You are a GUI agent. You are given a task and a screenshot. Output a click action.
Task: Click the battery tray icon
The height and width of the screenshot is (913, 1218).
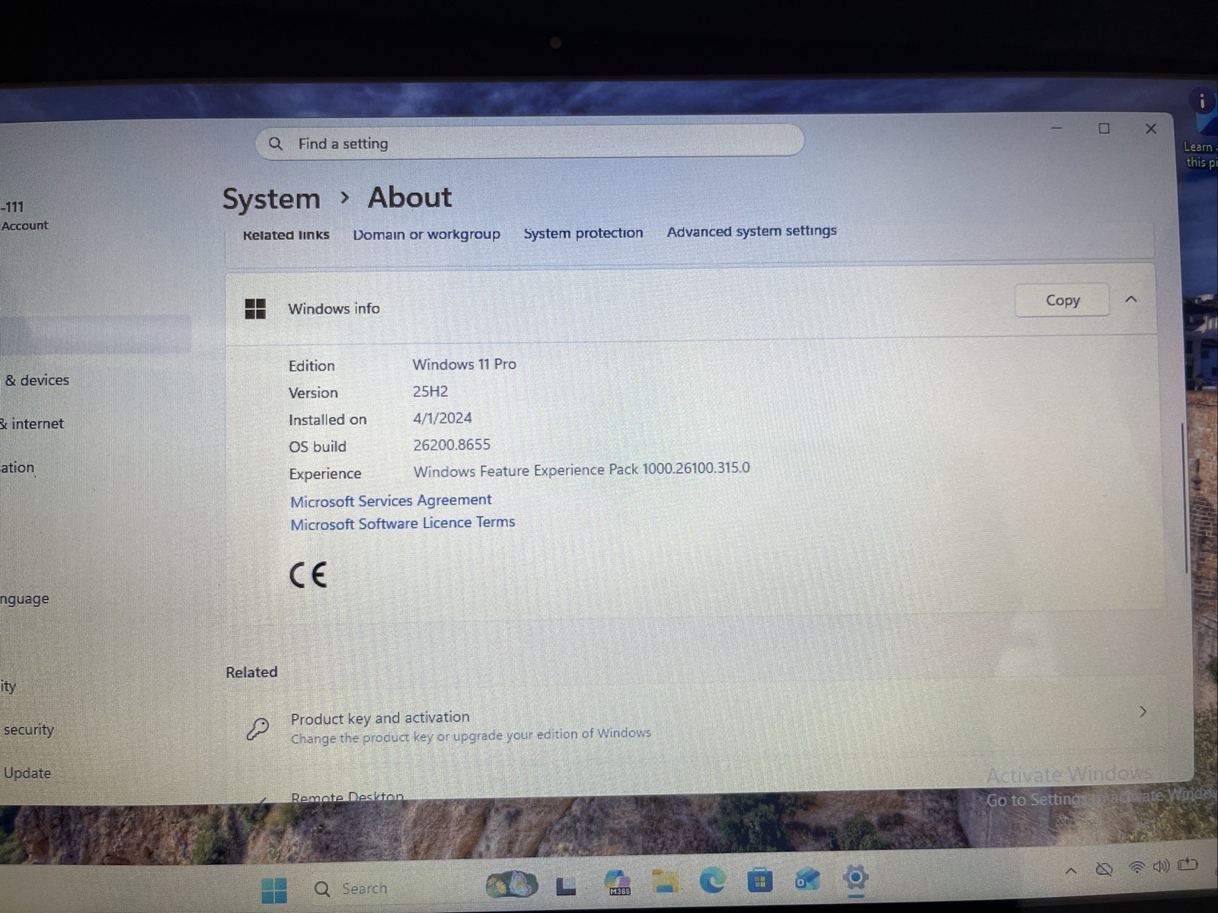click(1188, 864)
